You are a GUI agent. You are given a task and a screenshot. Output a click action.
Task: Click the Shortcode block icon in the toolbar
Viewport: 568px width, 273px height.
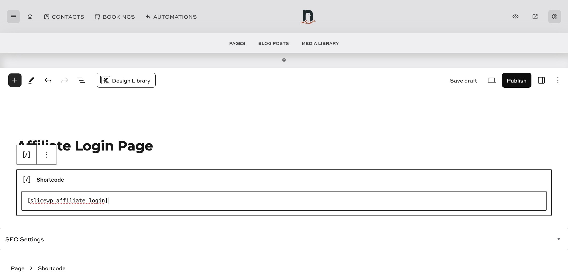point(26,154)
